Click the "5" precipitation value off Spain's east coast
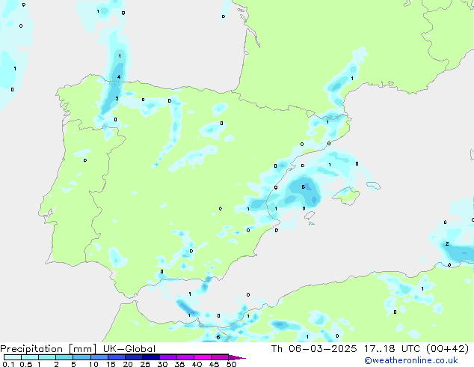 (304, 187)
